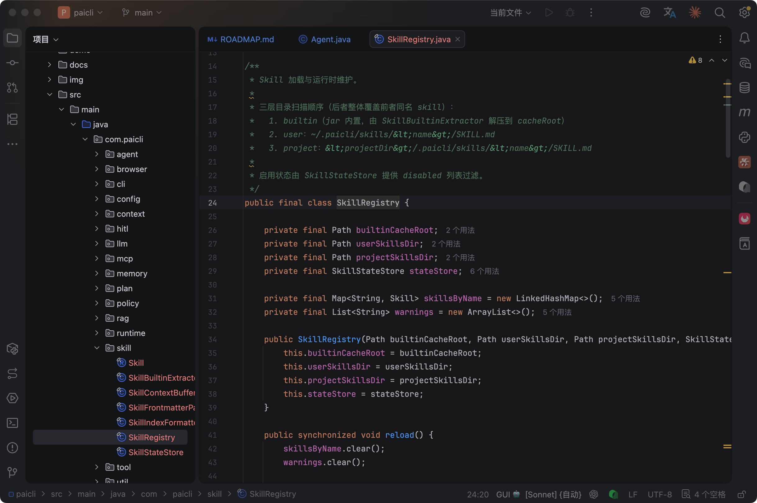Click the [Sonnet] {自动} status bar widget

pos(553,494)
